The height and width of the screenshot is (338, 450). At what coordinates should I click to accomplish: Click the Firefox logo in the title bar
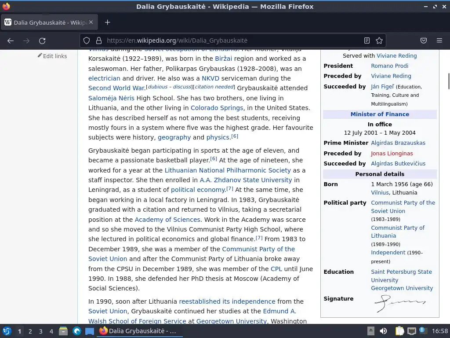[x=6, y=6]
